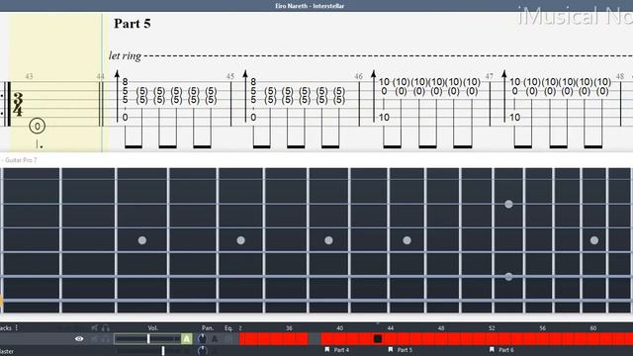633x356 pixels.
Task: Toggle the green volume automation A button
Action: point(187,339)
